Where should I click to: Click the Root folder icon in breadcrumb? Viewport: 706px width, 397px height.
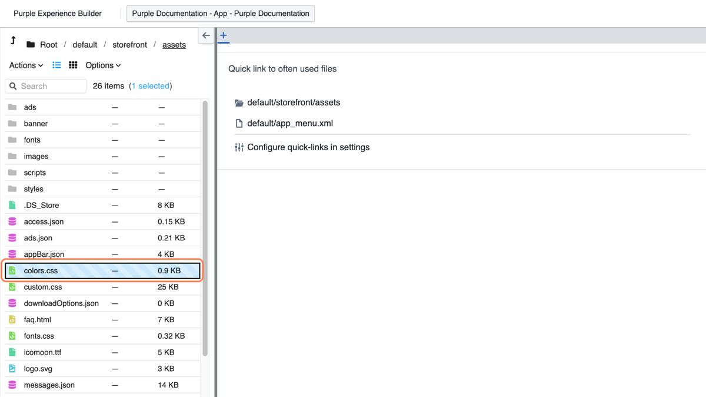tap(31, 45)
